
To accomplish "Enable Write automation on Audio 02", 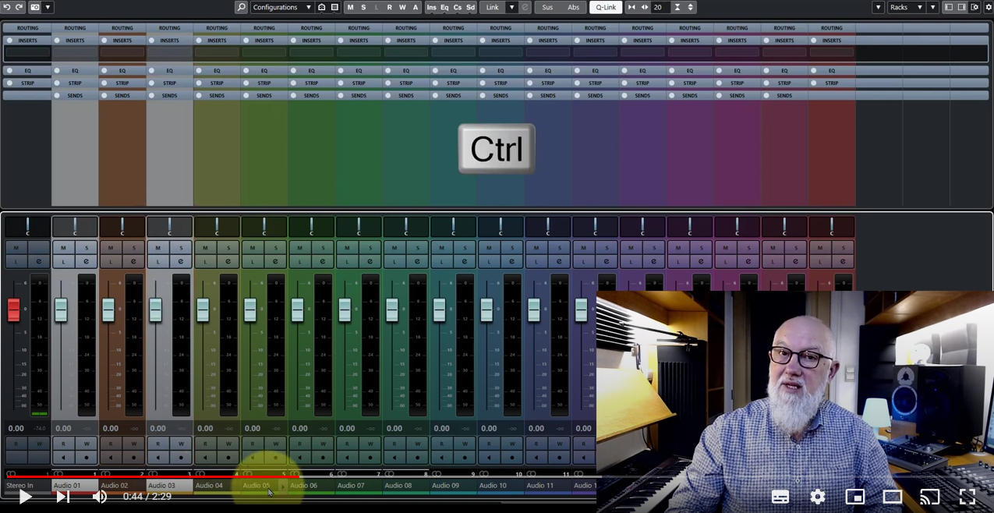I will [134, 444].
